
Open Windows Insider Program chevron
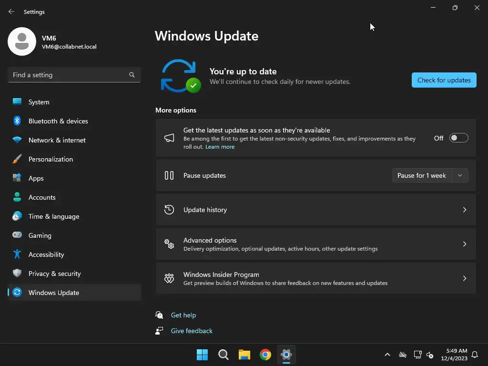point(465,278)
